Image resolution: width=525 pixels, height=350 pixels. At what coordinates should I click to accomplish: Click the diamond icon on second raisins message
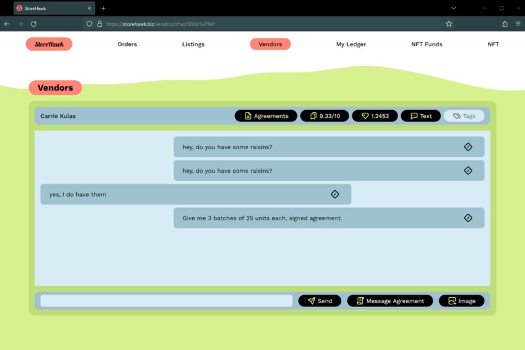pos(468,171)
